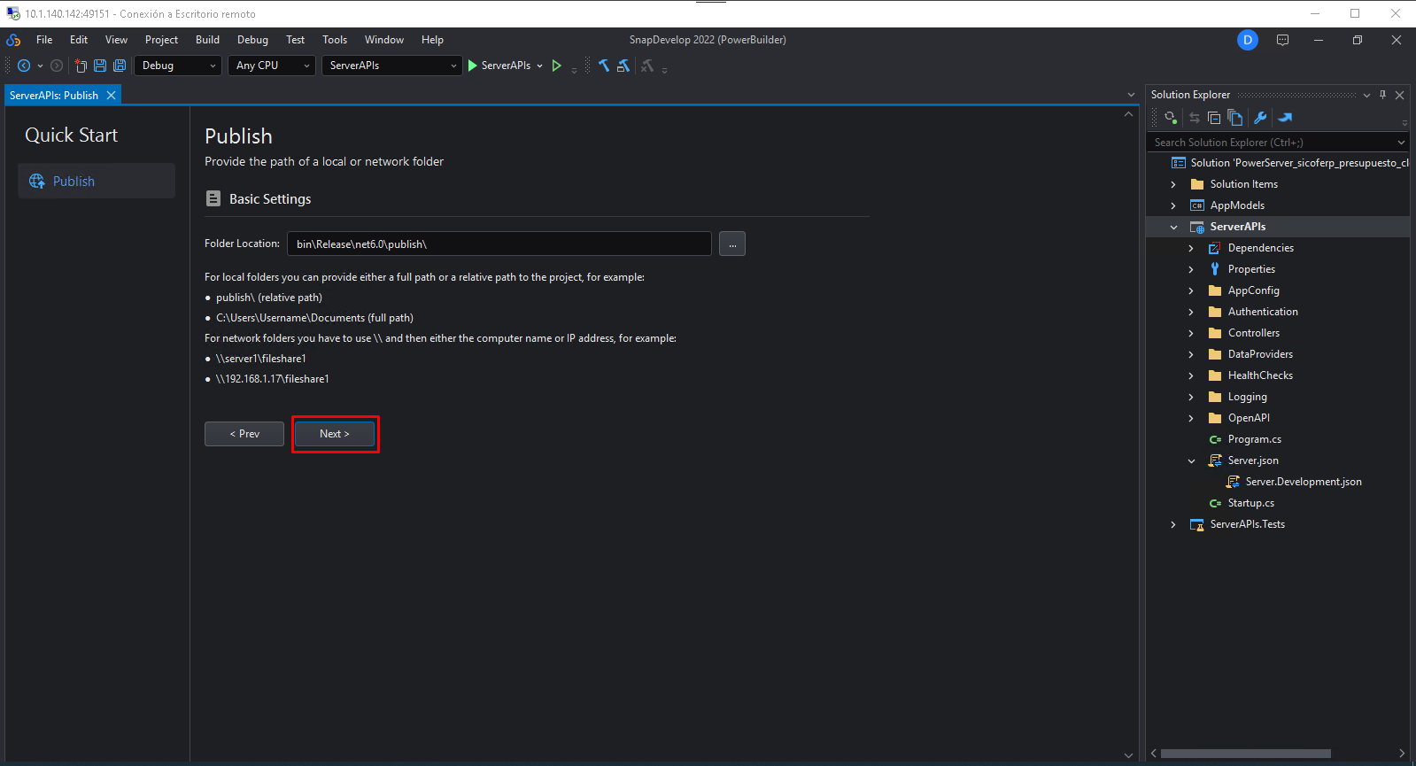
Task: Open the Any CPU platform dropdown
Action: coord(272,66)
